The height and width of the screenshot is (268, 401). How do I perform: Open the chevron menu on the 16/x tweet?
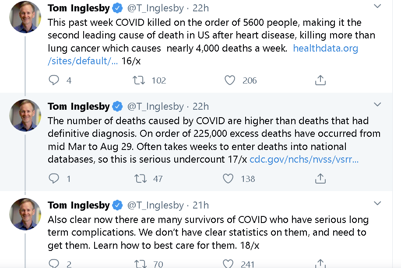377,6
